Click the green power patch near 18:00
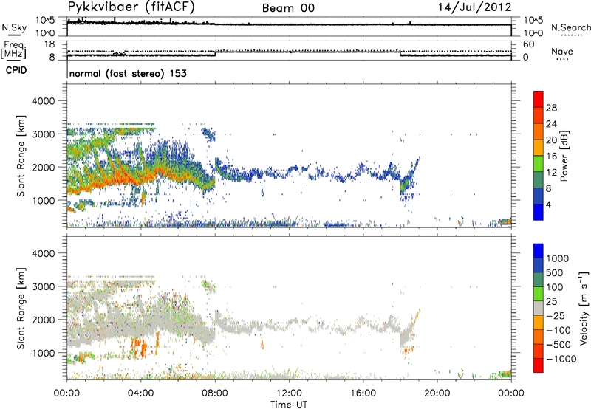Screen dimensions: 591x409 [x=404, y=185]
